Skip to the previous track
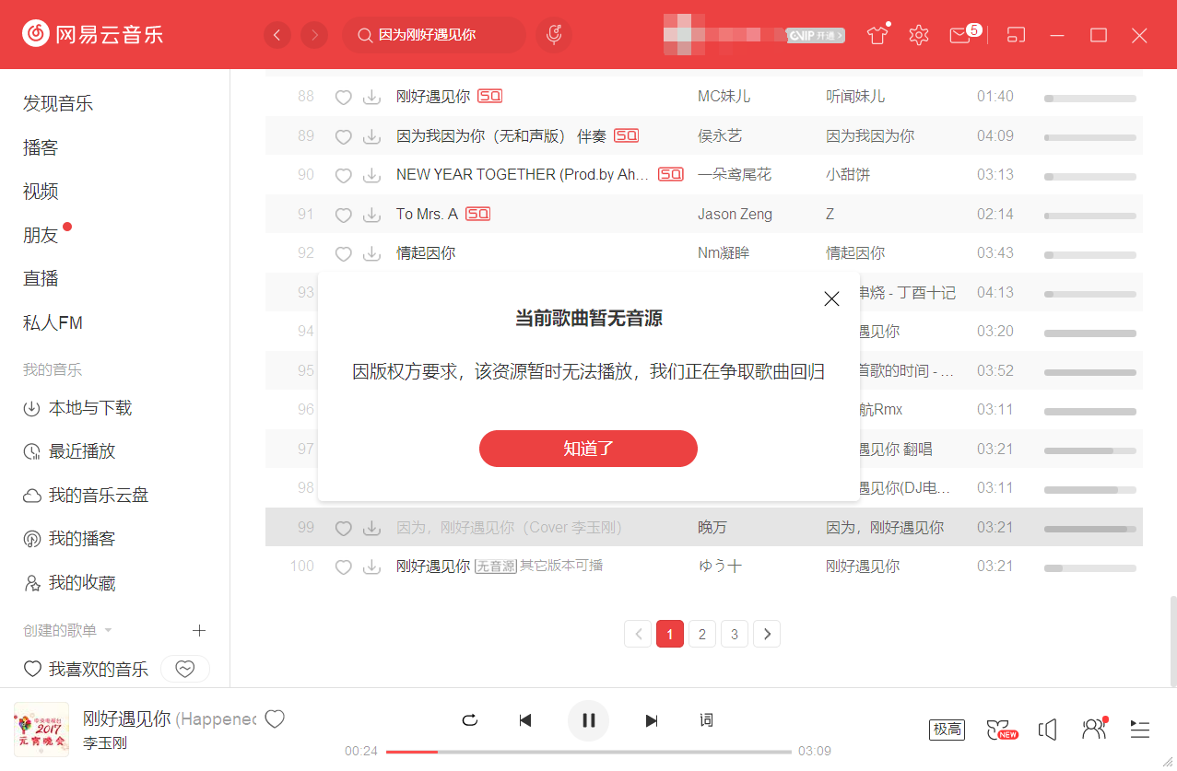The width and height of the screenshot is (1177, 771). point(525,720)
